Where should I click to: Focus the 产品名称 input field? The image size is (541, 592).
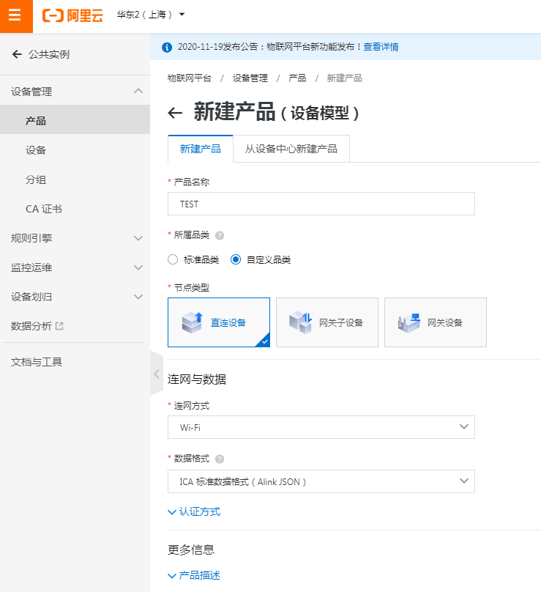[x=321, y=204]
